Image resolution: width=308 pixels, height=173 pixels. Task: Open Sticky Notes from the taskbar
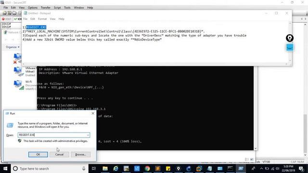pos(168,169)
